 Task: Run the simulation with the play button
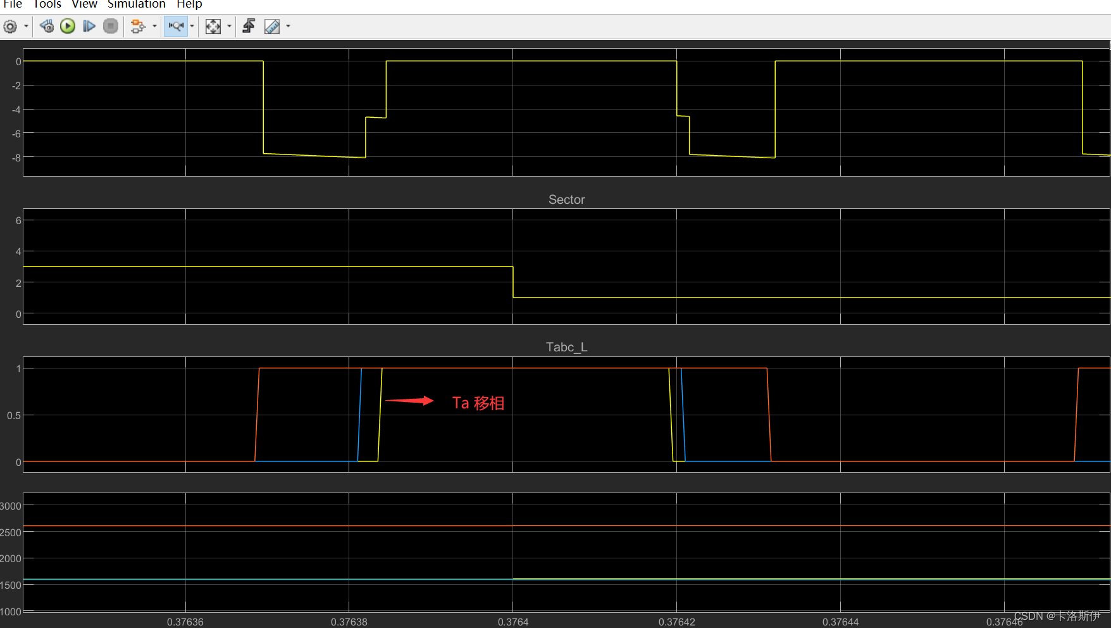(x=68, y=27)
